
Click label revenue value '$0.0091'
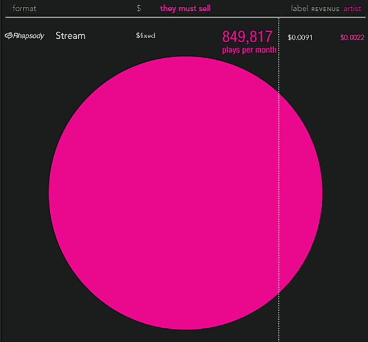300,38
